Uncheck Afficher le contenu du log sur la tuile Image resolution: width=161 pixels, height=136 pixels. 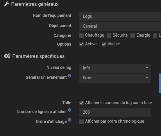point(82,103)
